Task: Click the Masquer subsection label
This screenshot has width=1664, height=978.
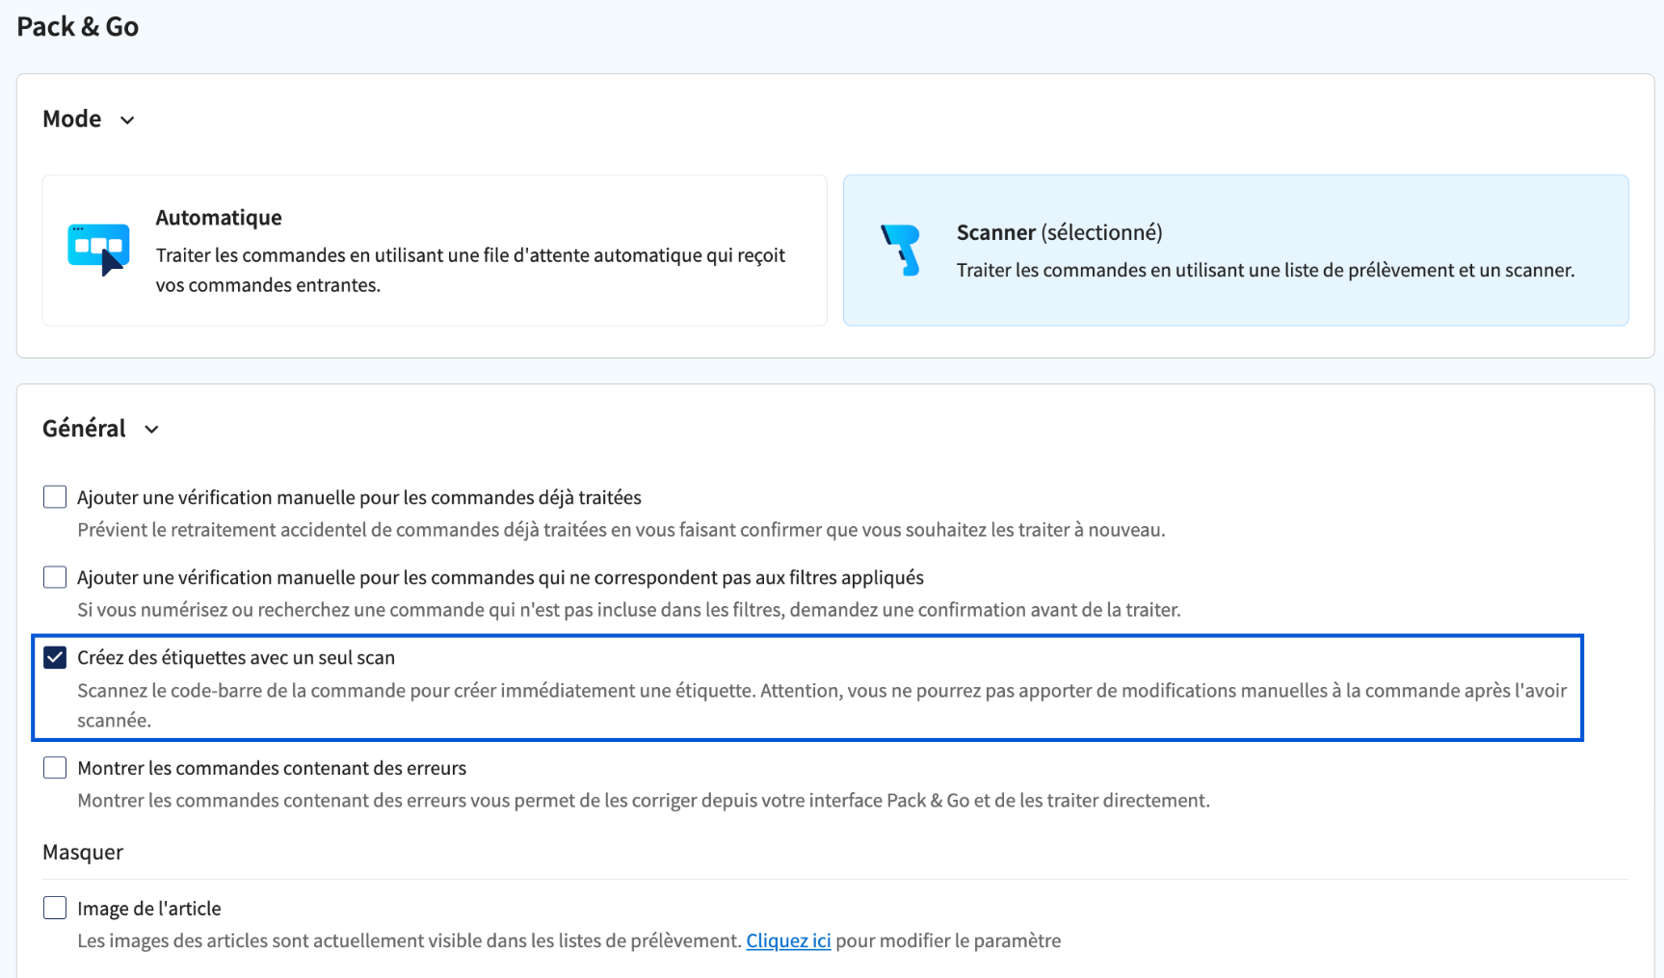Action: (x=83, y=852)
